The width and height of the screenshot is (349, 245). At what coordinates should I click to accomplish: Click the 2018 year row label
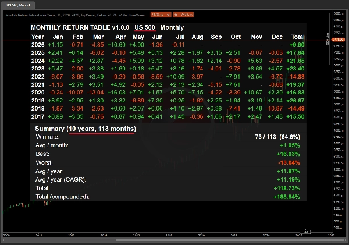[x=38, y=108]
